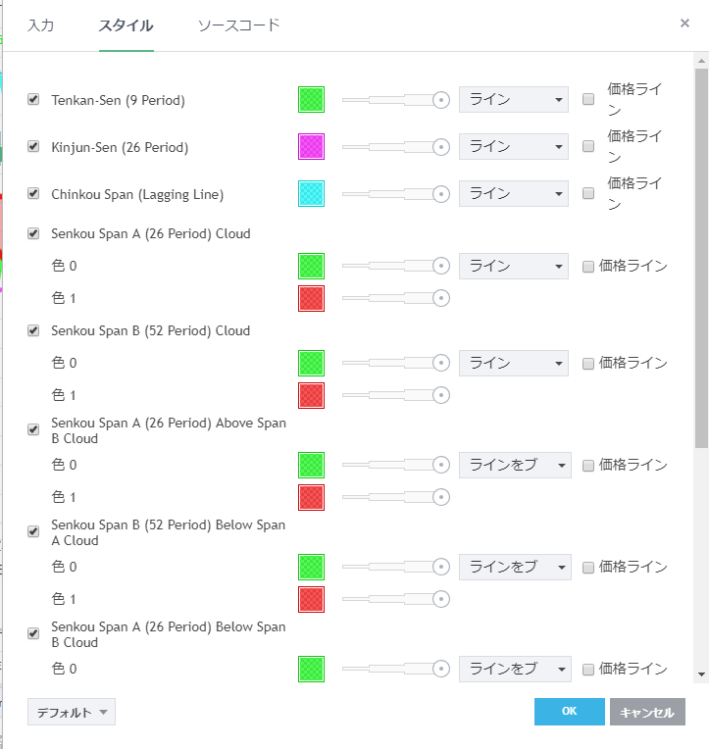Uncheck the Tenkan-Sen (9 Period) checkbox
Viewport: 709px width, 749px height.
pos(33,100)
